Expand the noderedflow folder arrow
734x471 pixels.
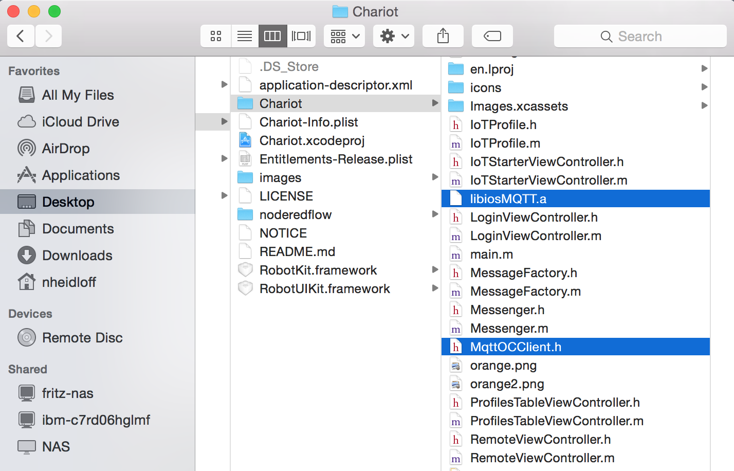[x=435, y=214]
